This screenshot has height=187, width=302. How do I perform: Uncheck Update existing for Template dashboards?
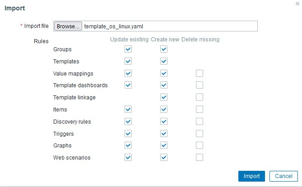[128, 85]
